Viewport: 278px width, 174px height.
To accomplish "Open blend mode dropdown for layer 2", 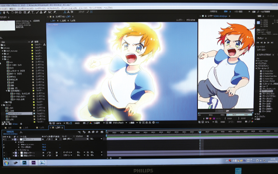I will 68,153.
